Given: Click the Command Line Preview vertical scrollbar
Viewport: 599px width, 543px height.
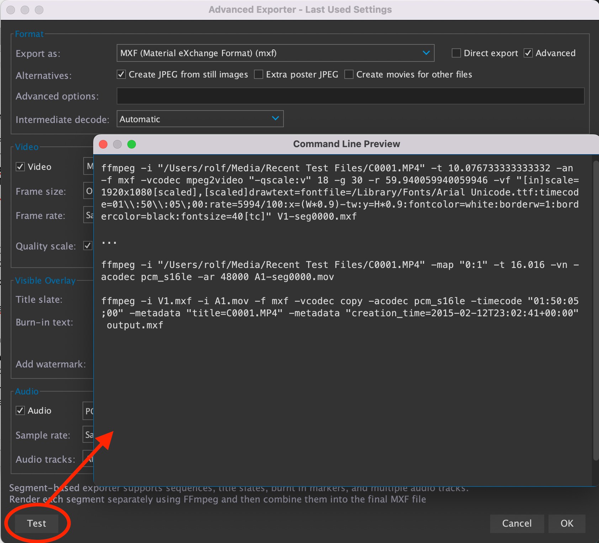Looking at the screenshot, I should [596, 311].
